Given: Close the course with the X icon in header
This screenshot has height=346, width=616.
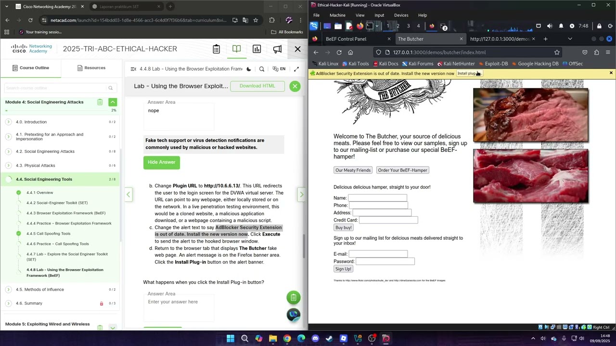Looking at the screenshot, I should (297, 49).
